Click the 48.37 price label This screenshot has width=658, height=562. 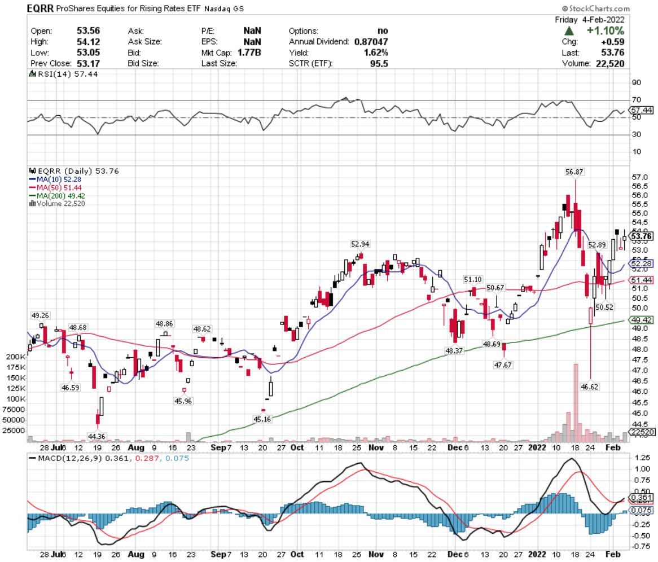454,351
